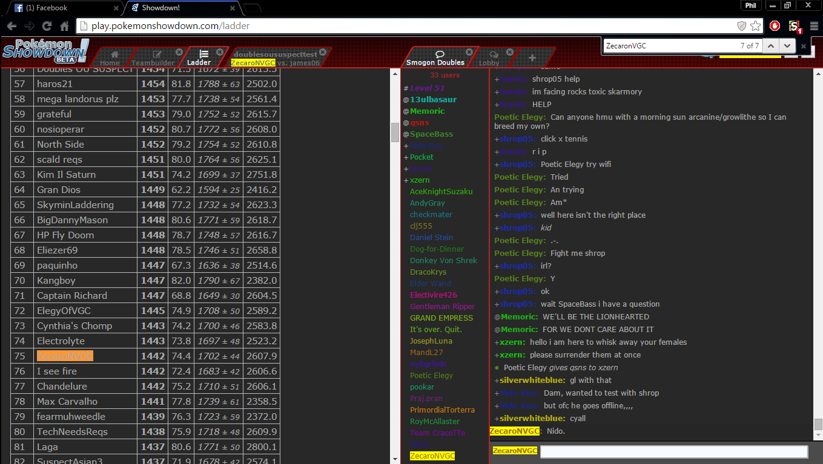823x464 pixels.
Task: Click the red adblock extension icon
Action: click(775, 26)
